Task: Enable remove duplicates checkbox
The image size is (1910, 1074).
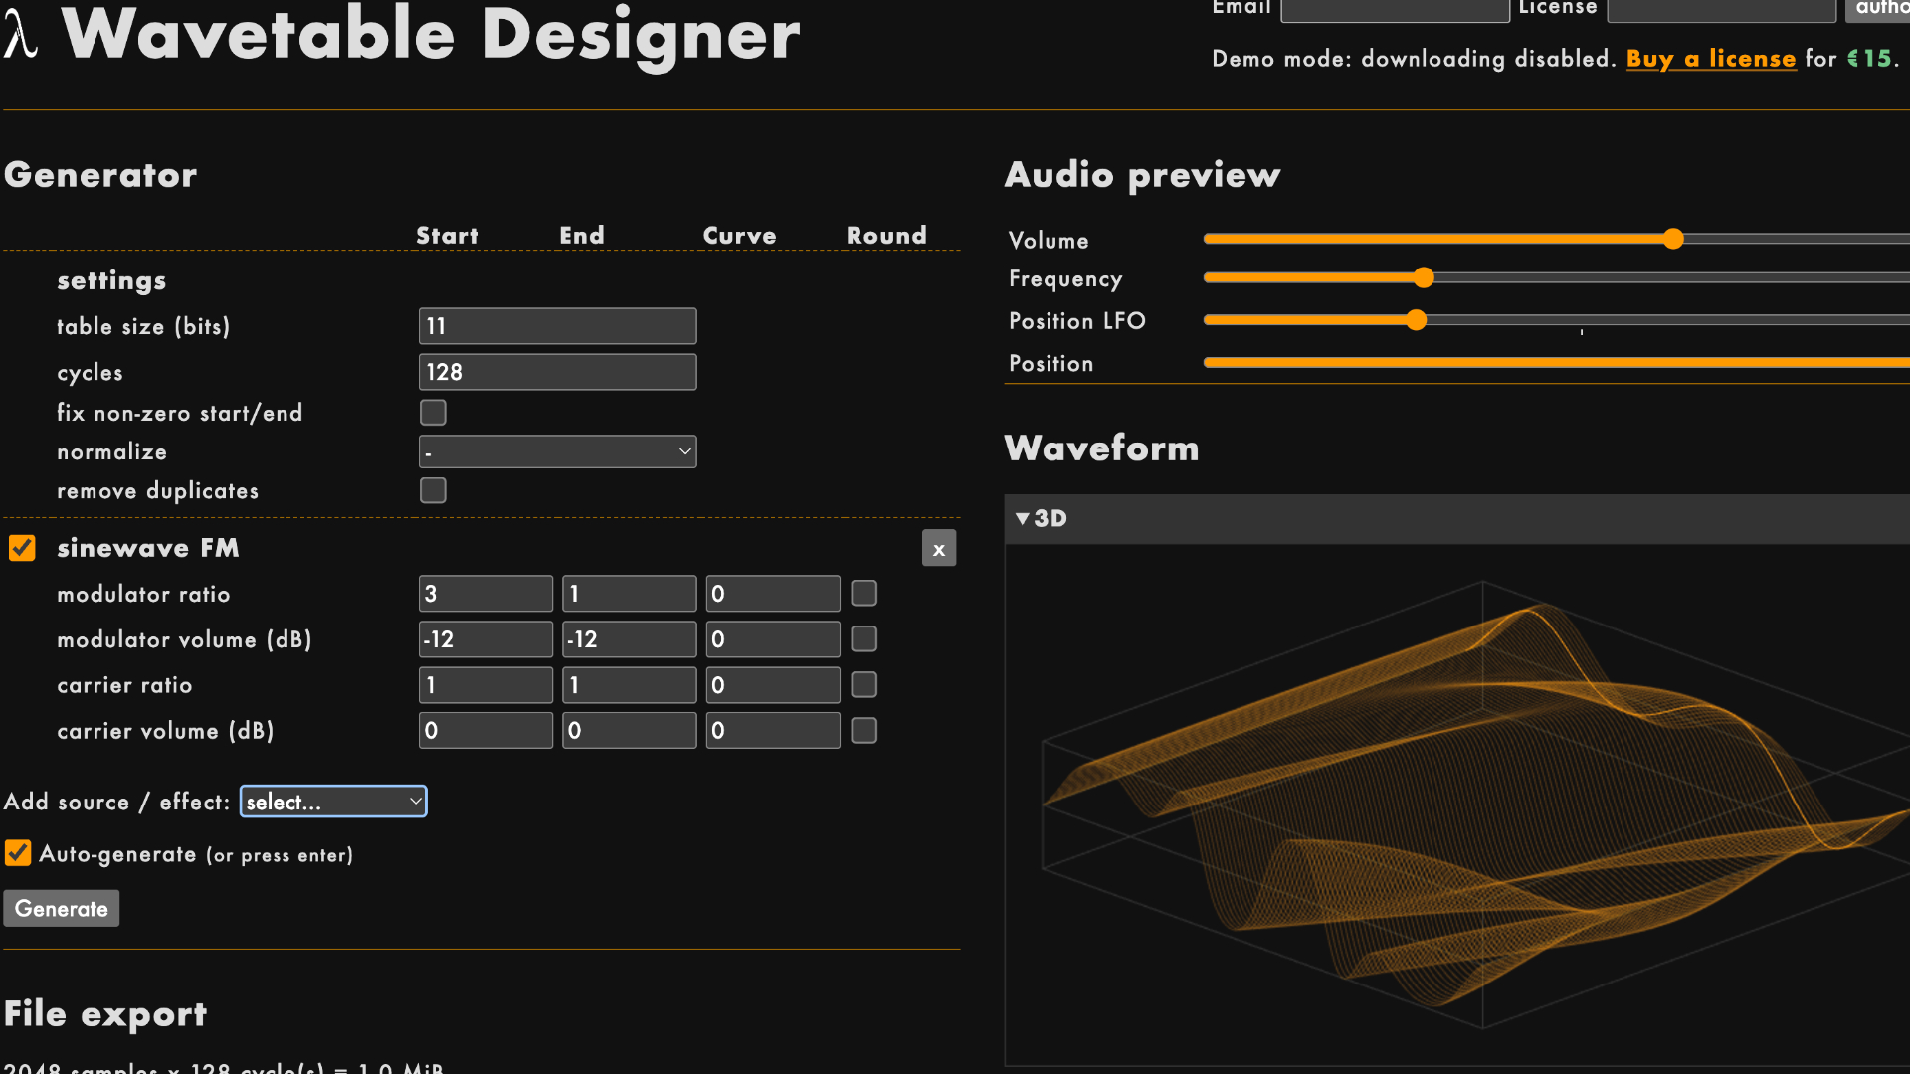Action: point(433,490)
